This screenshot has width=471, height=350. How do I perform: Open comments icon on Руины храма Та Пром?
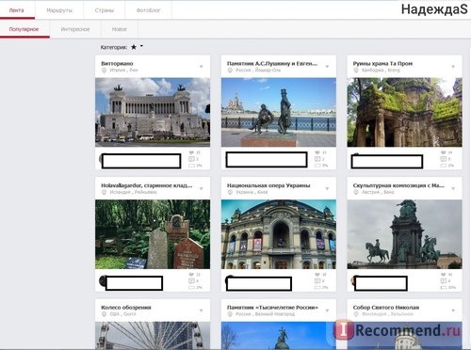444,159
